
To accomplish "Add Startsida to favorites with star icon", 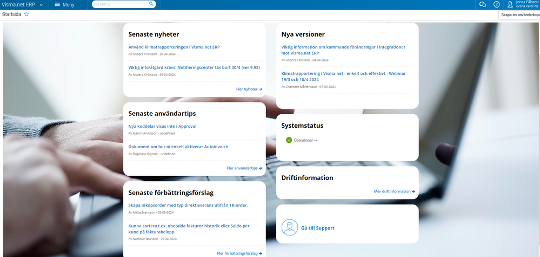I will 26,15.
